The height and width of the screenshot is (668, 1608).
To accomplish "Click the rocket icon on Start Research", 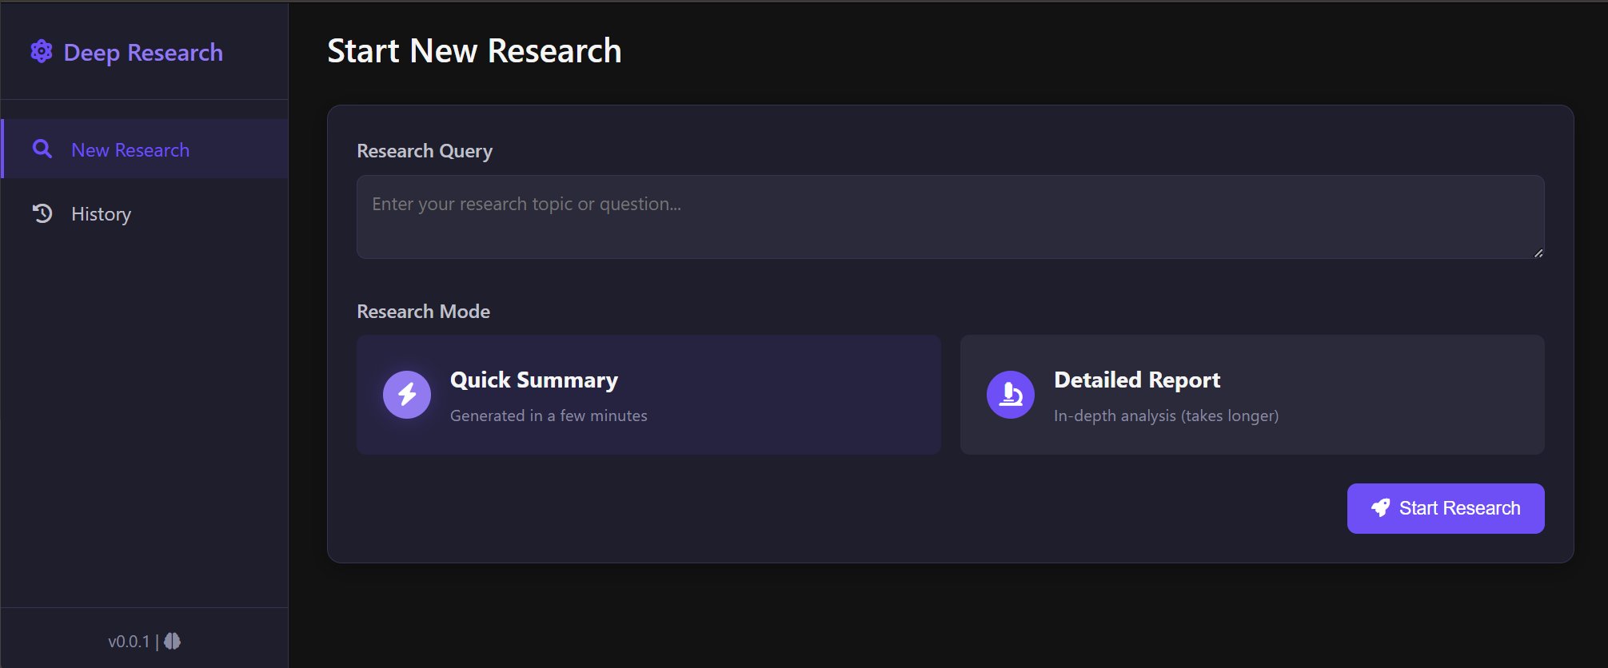I will [1380, 508].
